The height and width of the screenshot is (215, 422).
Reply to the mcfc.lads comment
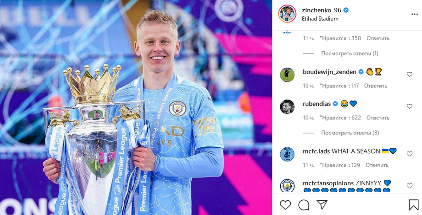click(x=377, y=165)
